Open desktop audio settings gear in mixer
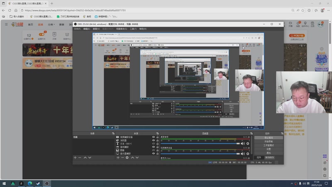Viewport: 332px width, 187px height. [x=248, y=143]
